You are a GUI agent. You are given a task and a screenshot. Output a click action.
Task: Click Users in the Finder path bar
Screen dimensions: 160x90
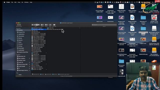click(x=42, y=74)
